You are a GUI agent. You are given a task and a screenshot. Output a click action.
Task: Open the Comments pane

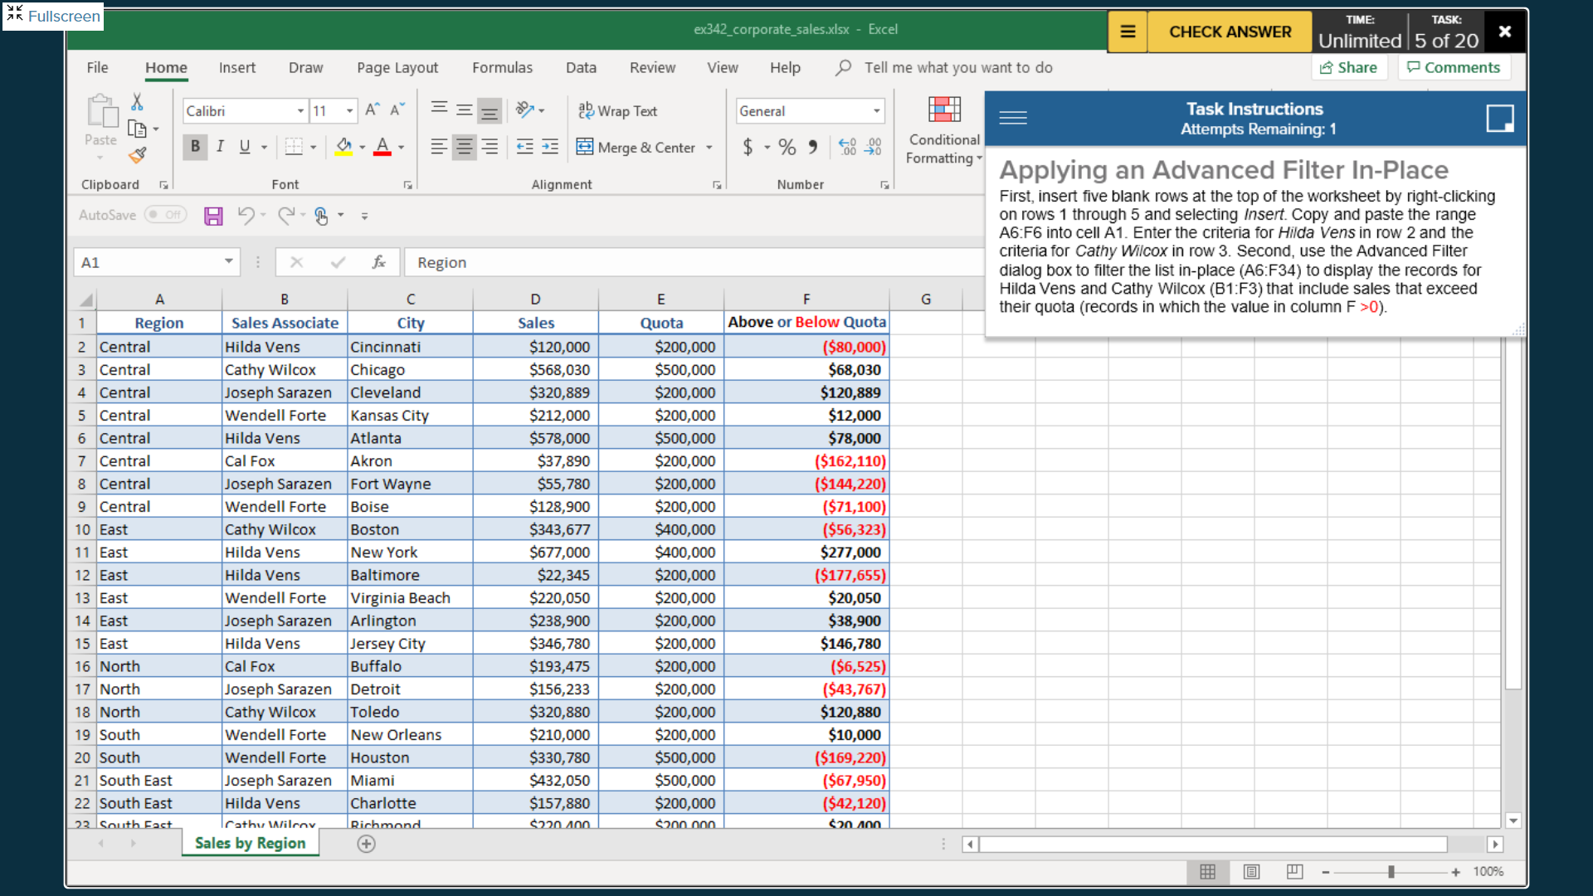click(x=1453, y=67)
